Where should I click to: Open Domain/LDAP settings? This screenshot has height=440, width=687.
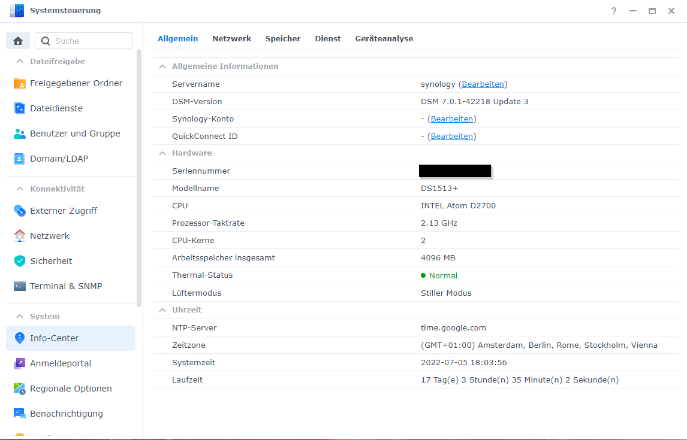pos(71,158)
